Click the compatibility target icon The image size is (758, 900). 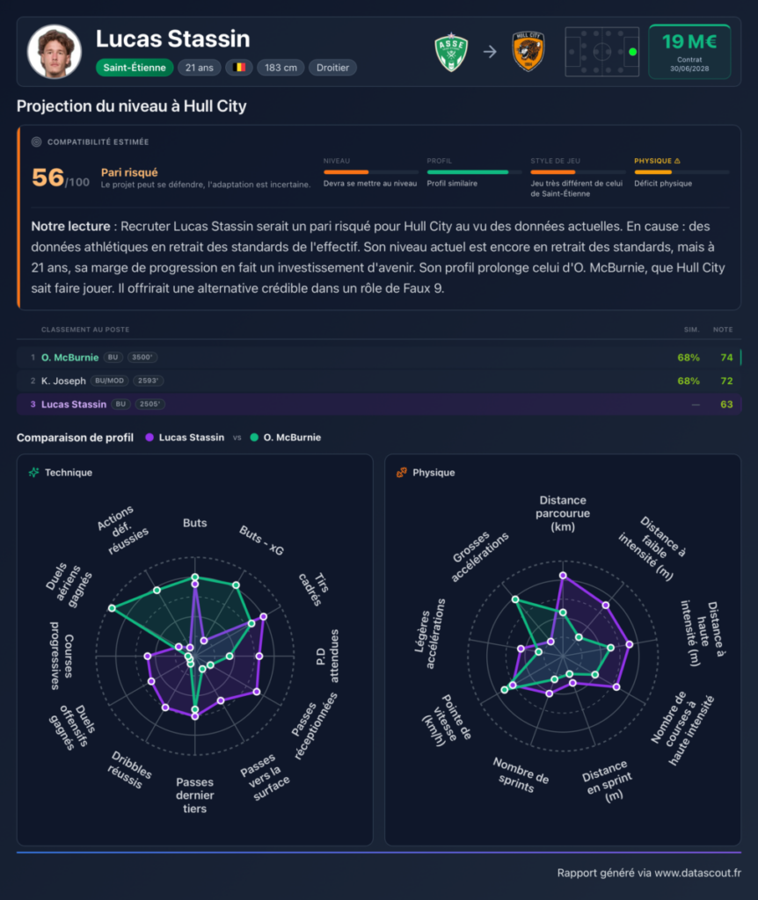point(36,142)
